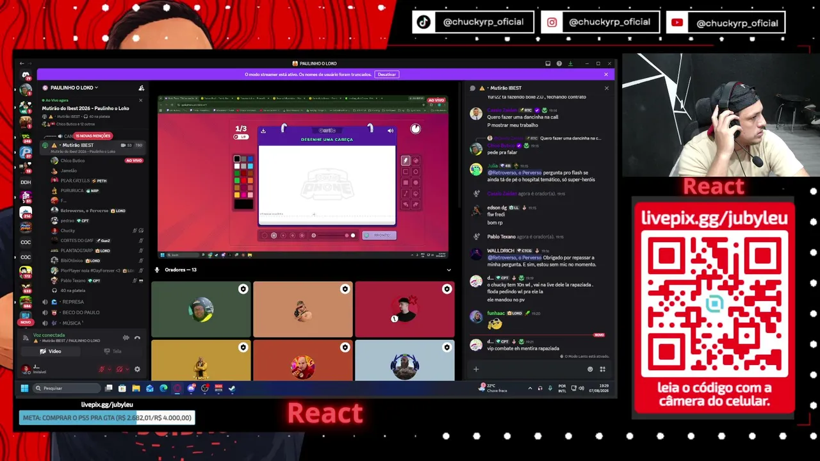Select the line tool in Gartic
The width and height of the screenshot is (820, 461).
tap(406, 193)
